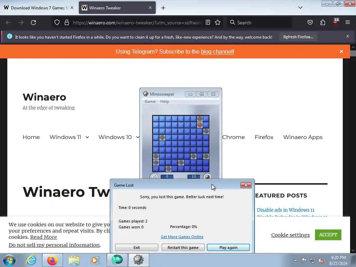Open Cookie settings link
This screenshot has height=267, width=356.
(x=290, y=235)
